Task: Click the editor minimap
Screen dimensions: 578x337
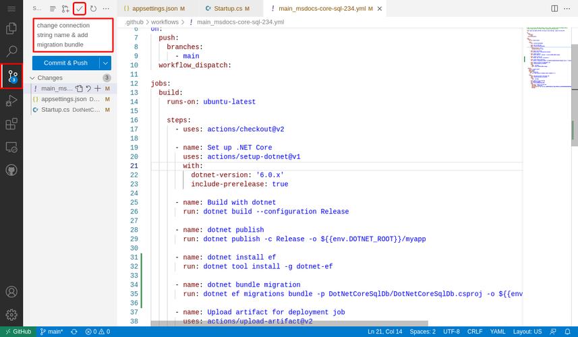Action: point(548,57)
